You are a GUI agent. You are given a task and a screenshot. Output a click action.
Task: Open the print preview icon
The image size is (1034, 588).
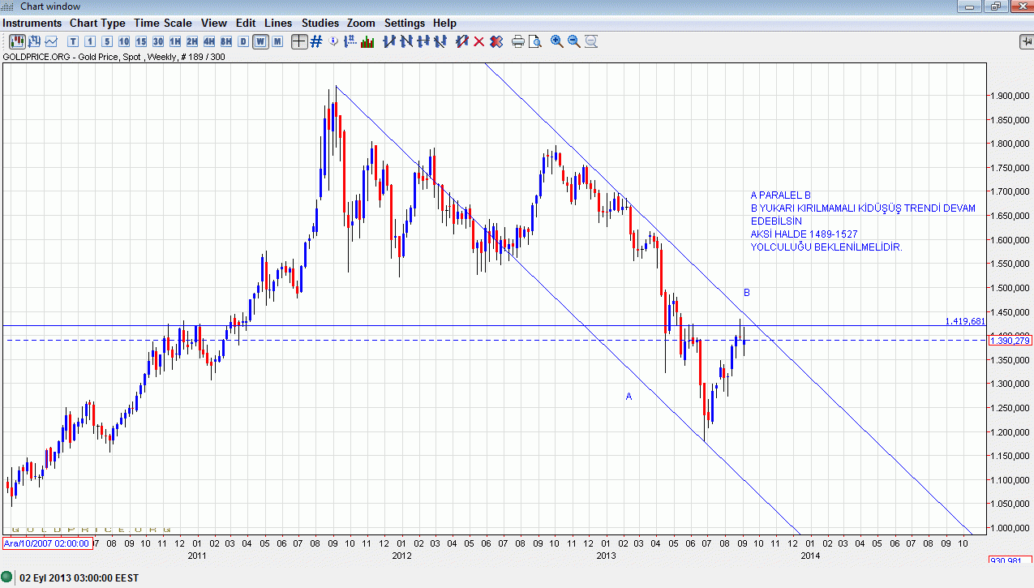click(x=534, y=41)
